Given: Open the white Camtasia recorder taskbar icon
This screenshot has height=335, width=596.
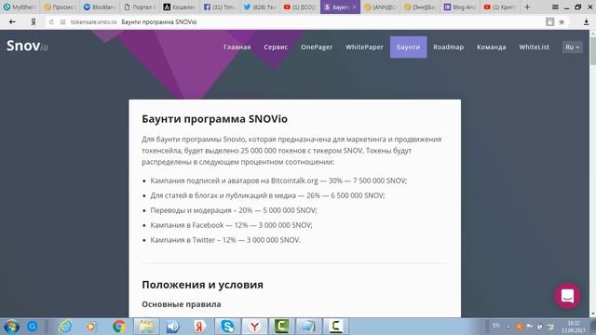Looking at the screenshot, I should 335,327.
